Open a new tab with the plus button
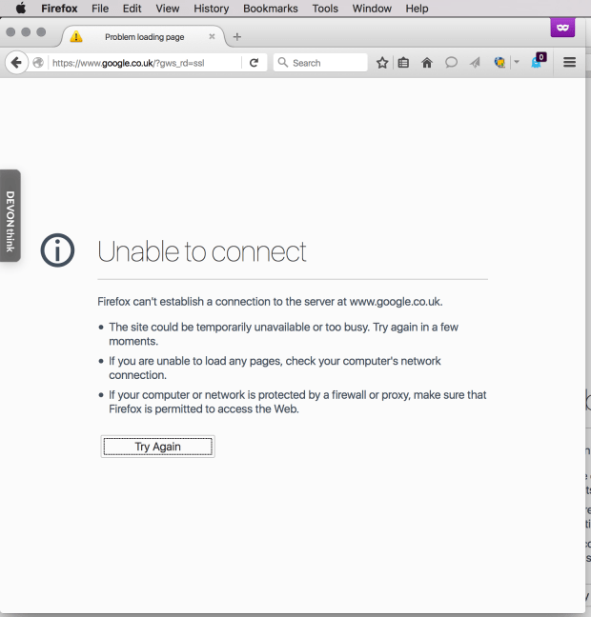This screenshot has width=591, height=617. [x=236, y=37]
